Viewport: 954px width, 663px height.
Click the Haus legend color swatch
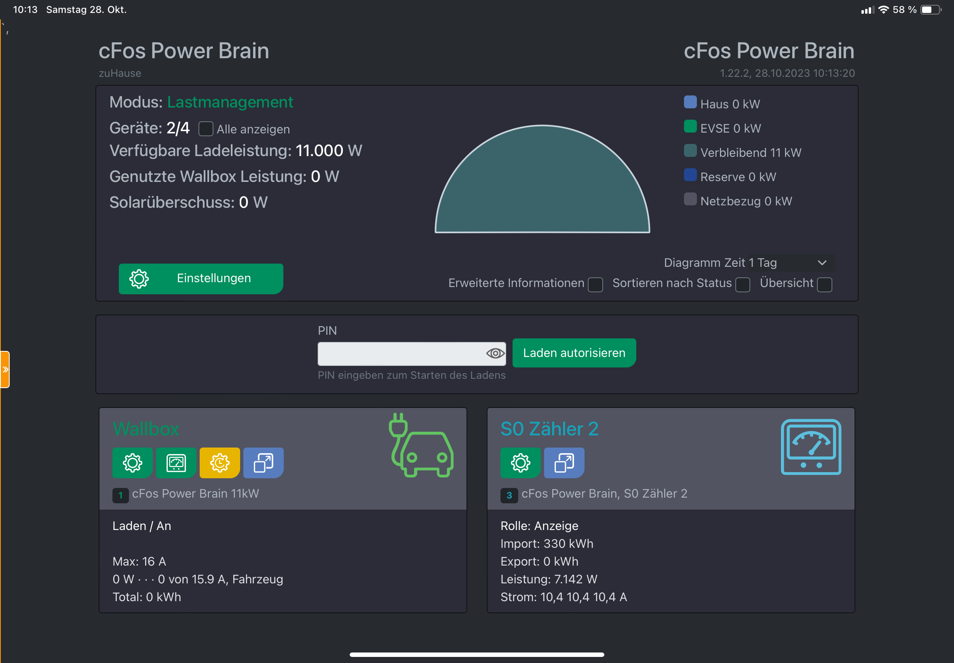[x=690, y=102]
